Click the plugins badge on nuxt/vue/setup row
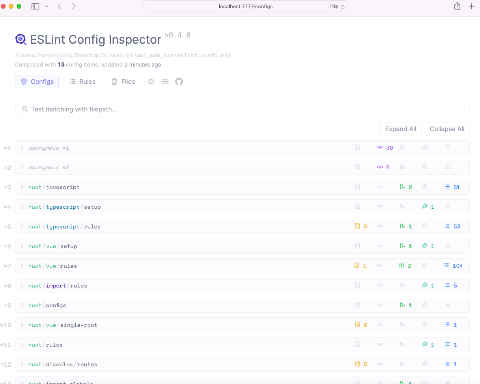 tap(428, 246)
